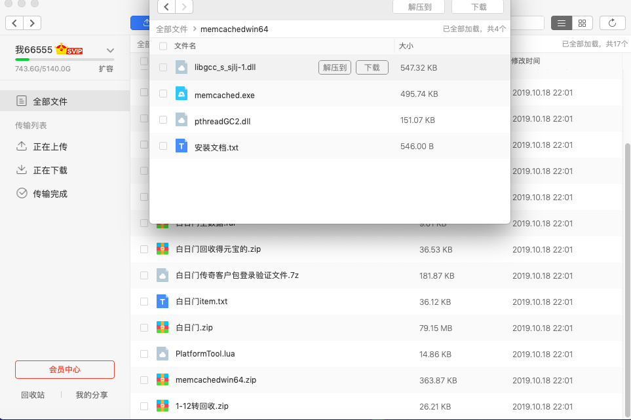Viewport: 631px width, 420px height.
Task: Switch to list view layout
Action: (561, 23)
